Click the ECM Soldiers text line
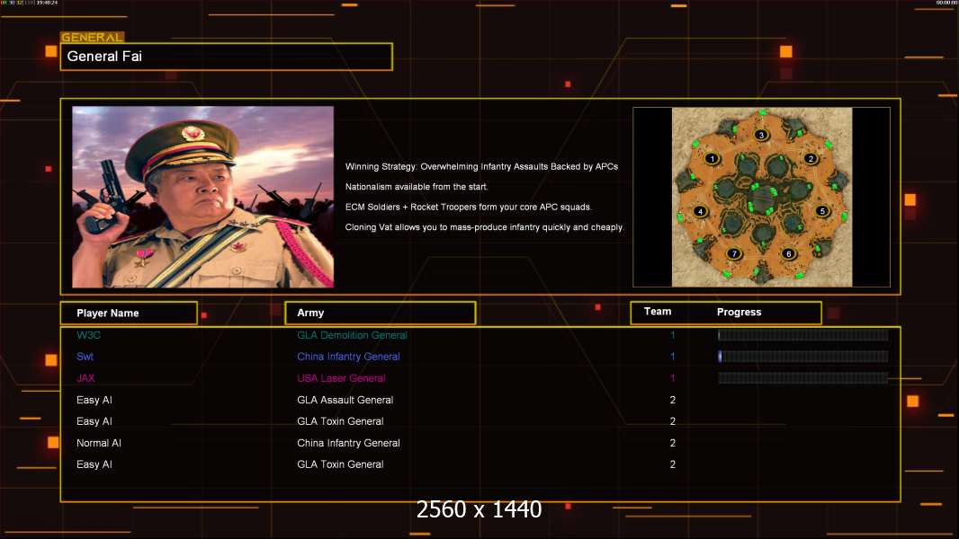Viewport: 959px width, 539px height. click(x=469, y=207)
